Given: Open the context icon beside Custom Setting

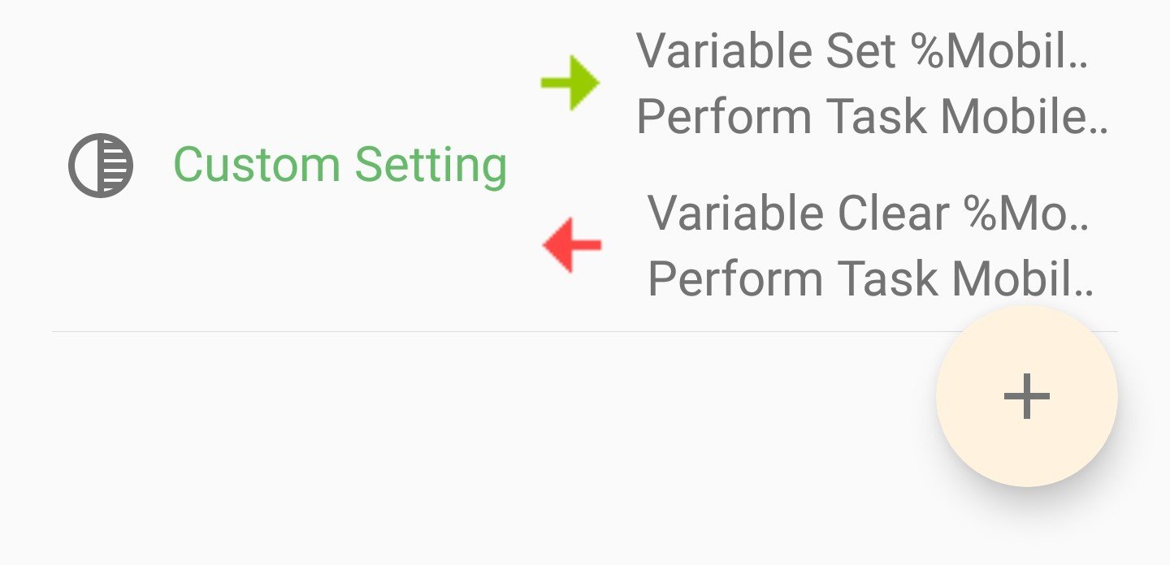Looking at the screenshot, I should tap(100, 166).
